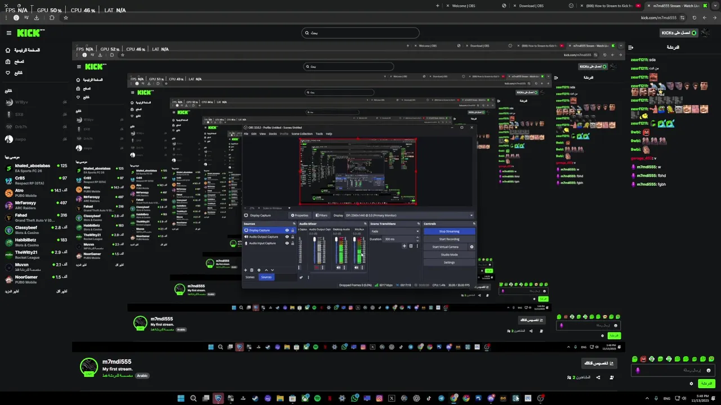Remove selected source with OBS trash icon
The image size is (721, 405).
coord(252,270)
